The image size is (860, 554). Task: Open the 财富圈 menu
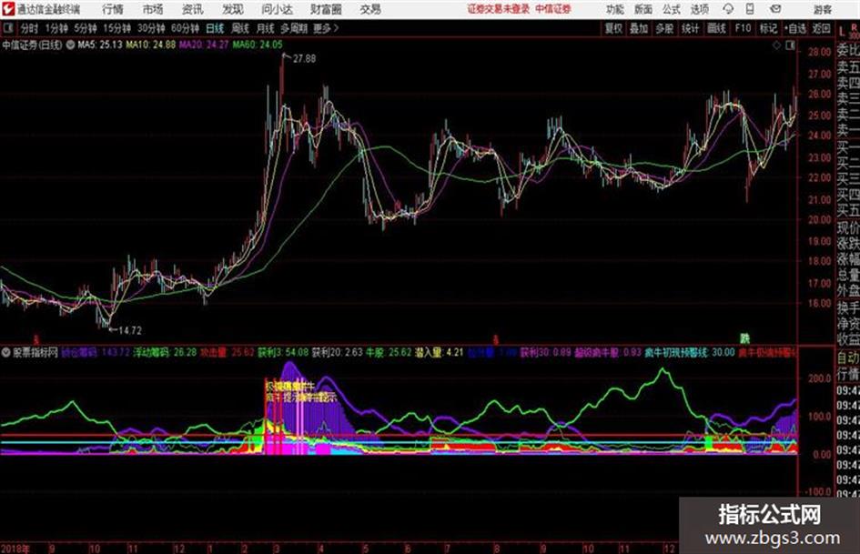pyautogui.click(x=326, y=9)
